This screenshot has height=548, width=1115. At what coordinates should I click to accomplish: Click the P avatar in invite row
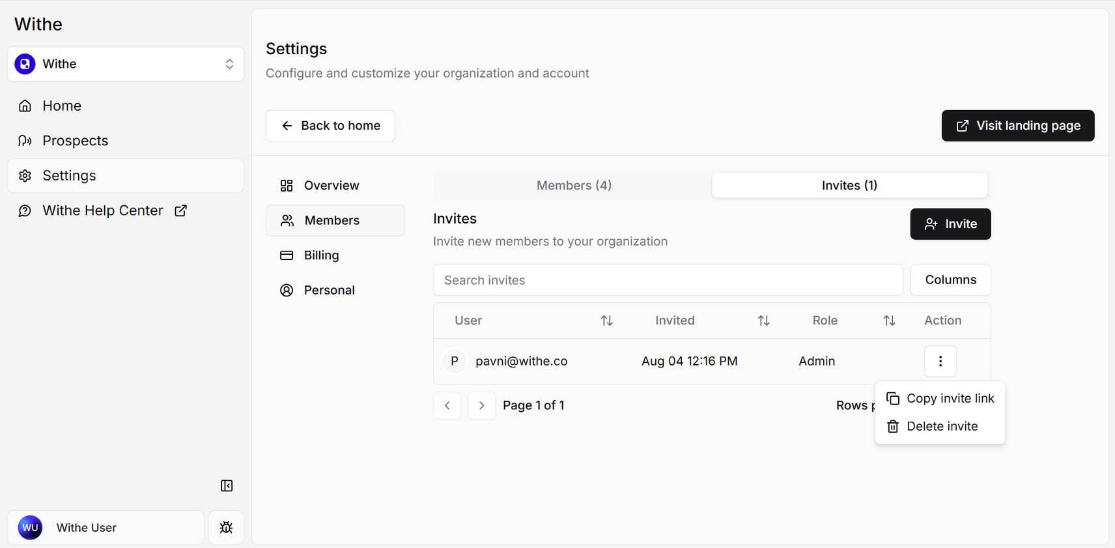tap(455, 361)
